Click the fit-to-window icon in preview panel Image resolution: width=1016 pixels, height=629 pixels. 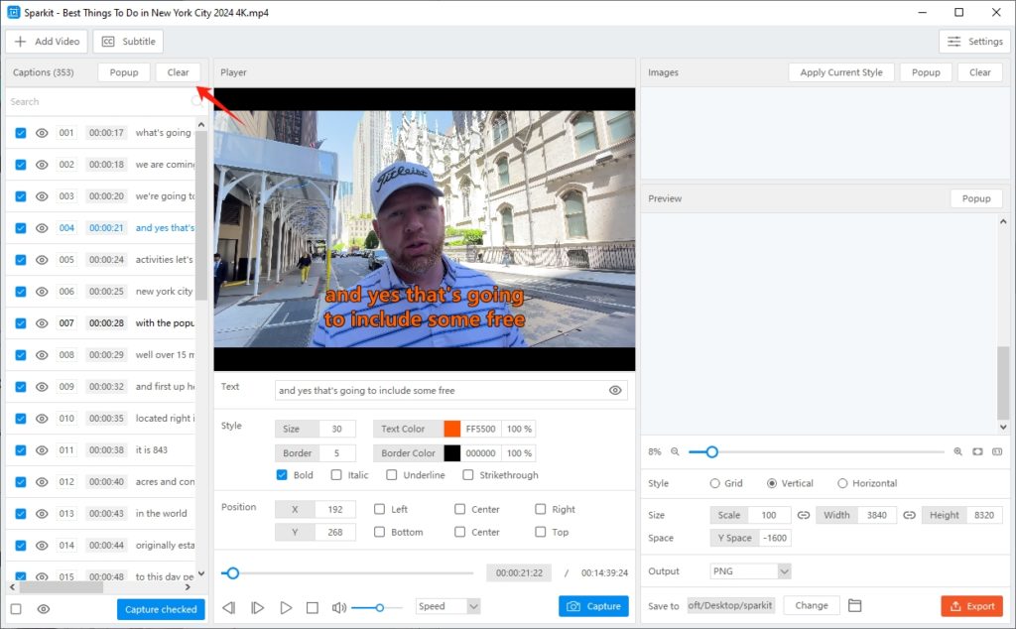coord(977,451)
